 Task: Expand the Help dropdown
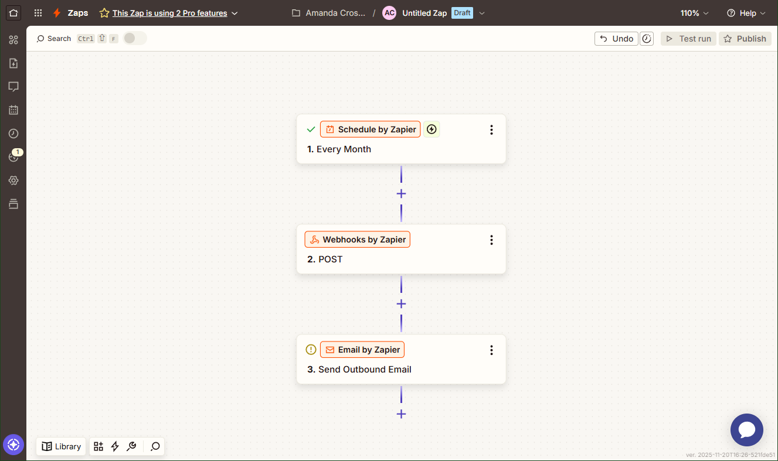click(x=746, y=13)
